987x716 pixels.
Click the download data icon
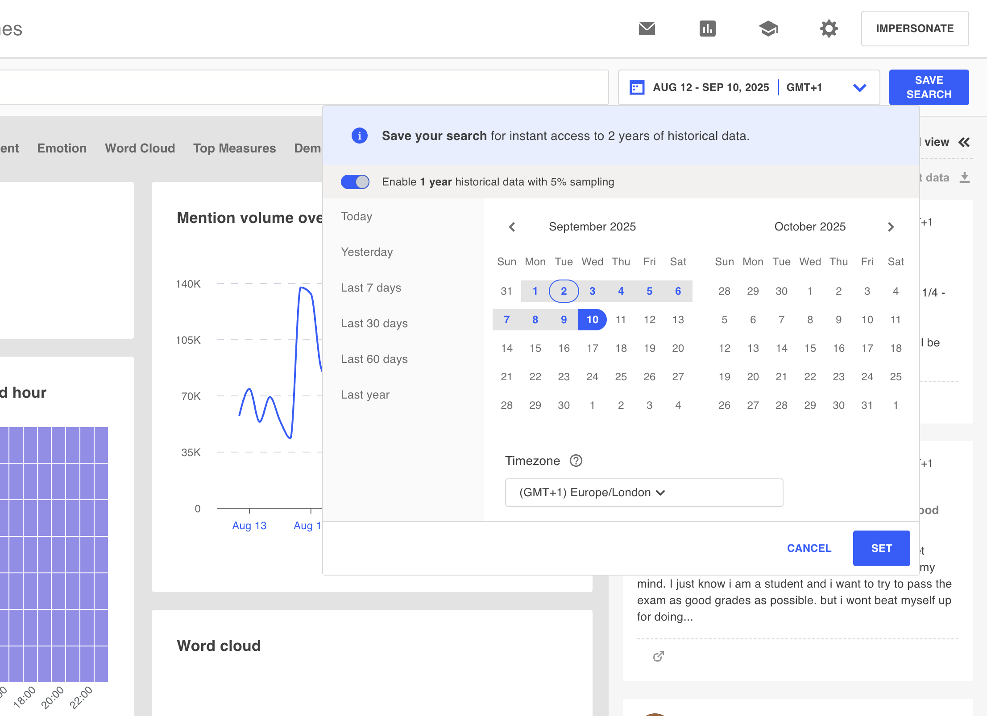(x=965, y=177)
